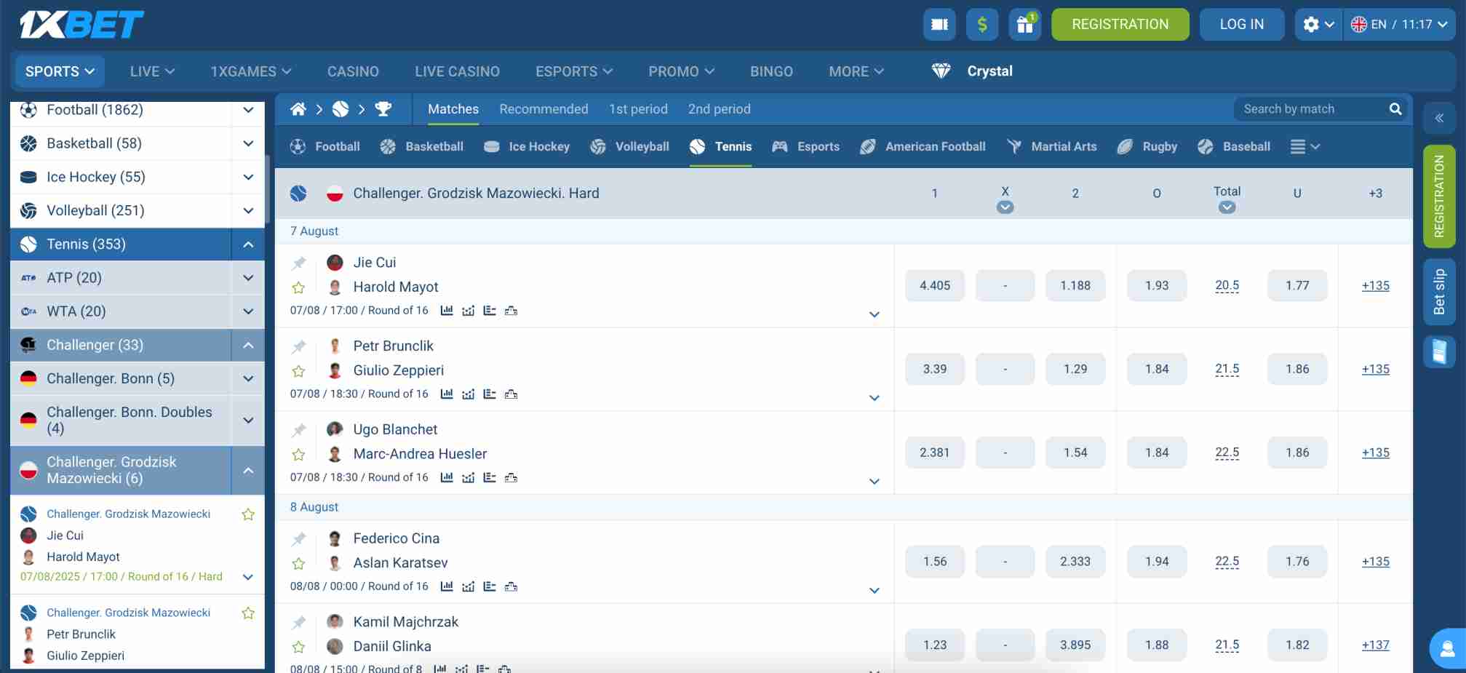Collapse the Challenger (33) section
The width and height of the screenshot is (1466, 673).
248,345
